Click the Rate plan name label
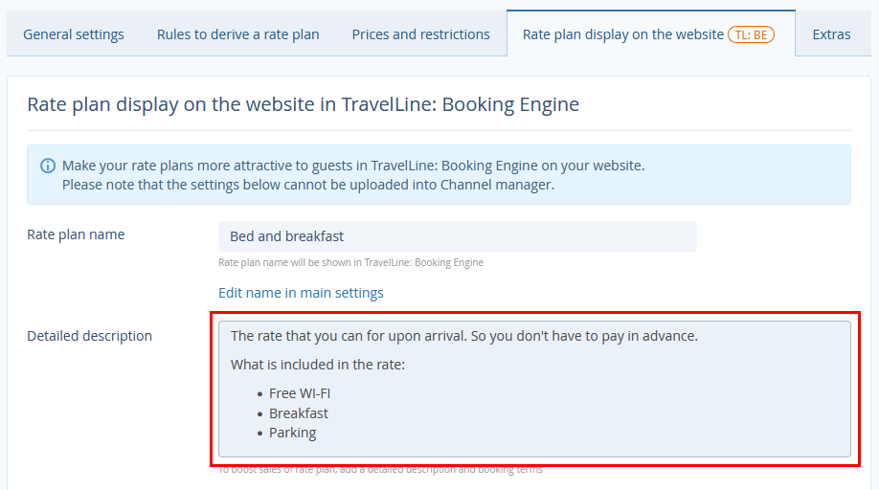Image resolution: width=879 pixels, height=490 pixels. point(76,234)
